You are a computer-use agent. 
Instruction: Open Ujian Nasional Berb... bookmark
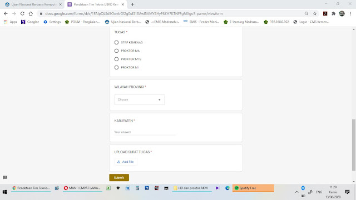pyautogui.click(x=123, y=22)
